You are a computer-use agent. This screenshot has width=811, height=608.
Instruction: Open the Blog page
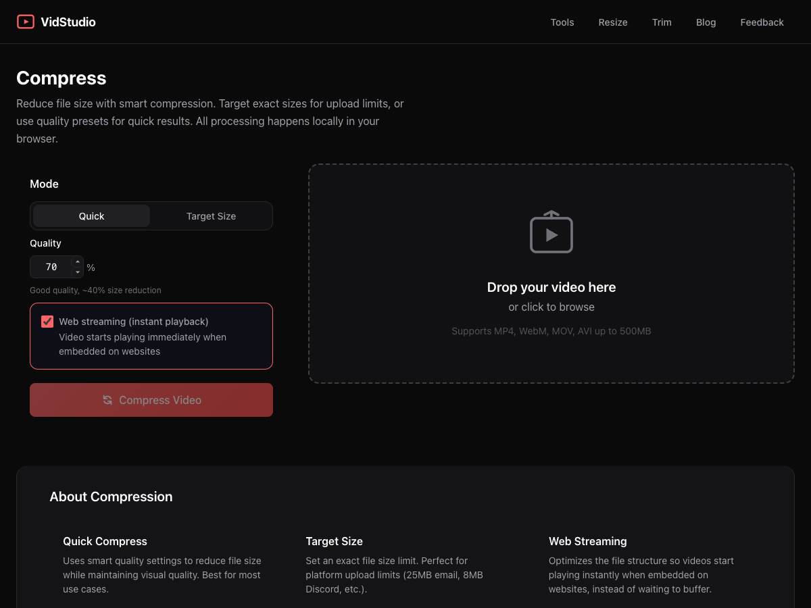[706, 22]
